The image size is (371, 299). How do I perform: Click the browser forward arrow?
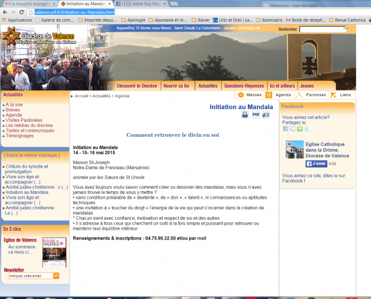tap(13, 12)
